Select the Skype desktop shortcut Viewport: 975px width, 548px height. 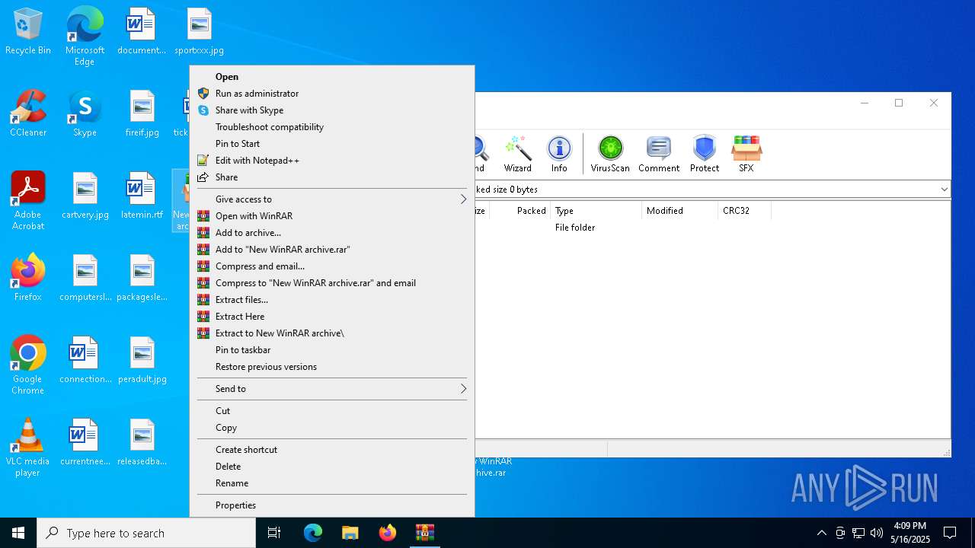[x=85, y=114]
